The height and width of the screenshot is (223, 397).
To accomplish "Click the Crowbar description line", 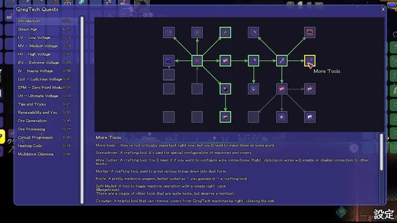I will pos(185,201).
